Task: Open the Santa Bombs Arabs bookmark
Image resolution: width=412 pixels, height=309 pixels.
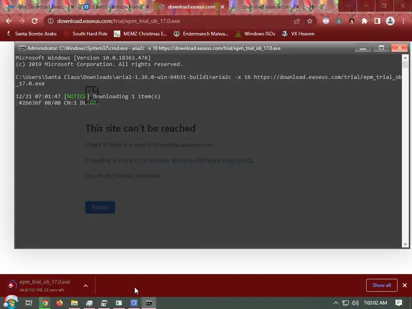Action: coord(31,34)
